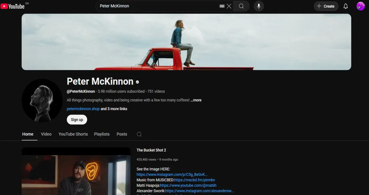Open the notifications bell
This screenshot has width=369, height=195.
point(346,6)
